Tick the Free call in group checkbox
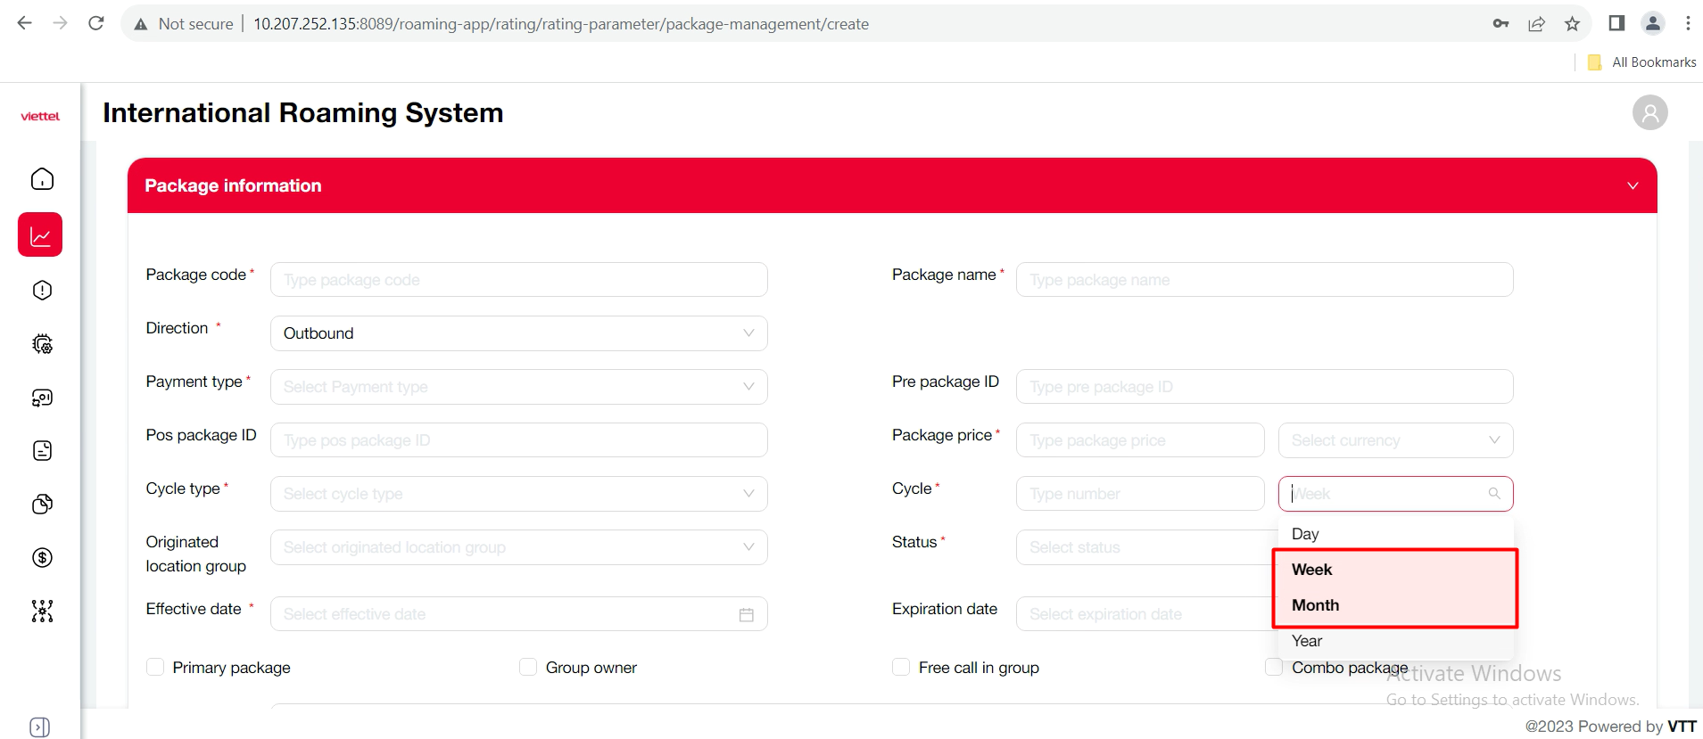Viewport: 1703px width, 739px height. pos(901,668)
